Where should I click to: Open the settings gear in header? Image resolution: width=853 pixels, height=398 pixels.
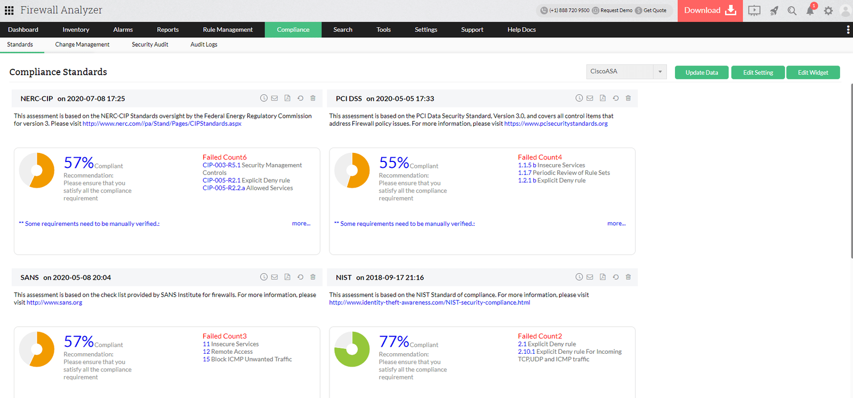828,11
